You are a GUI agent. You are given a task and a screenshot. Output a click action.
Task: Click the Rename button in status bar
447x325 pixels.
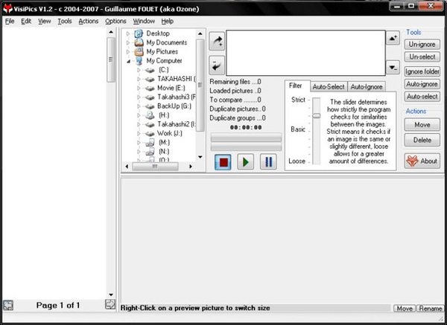click(431, 309)
